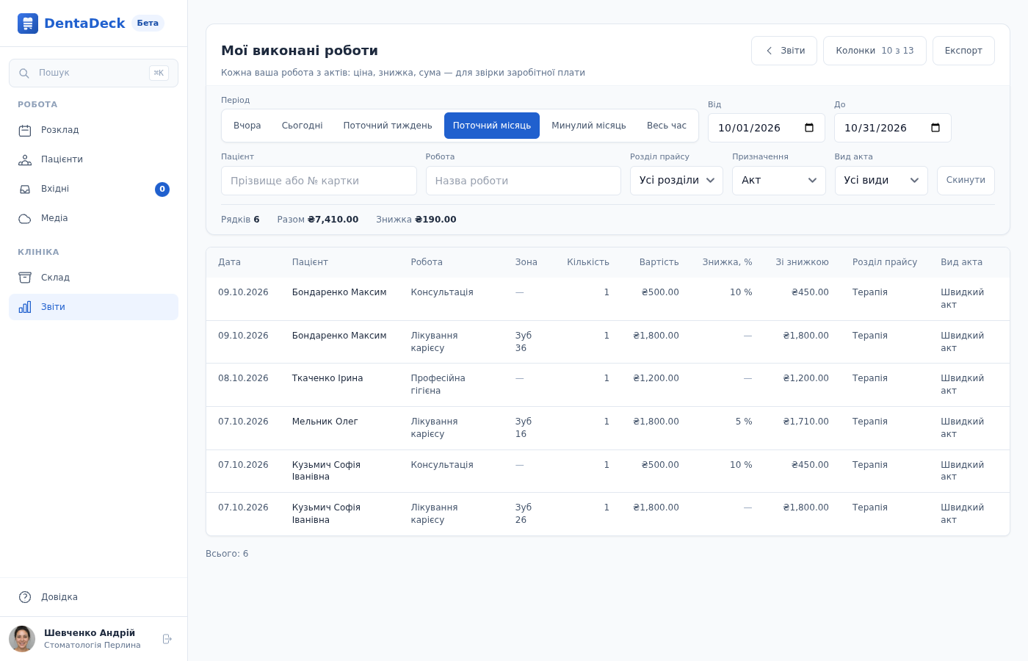Select period Весь час
The image size is (1028, 661).
(667, 126)
